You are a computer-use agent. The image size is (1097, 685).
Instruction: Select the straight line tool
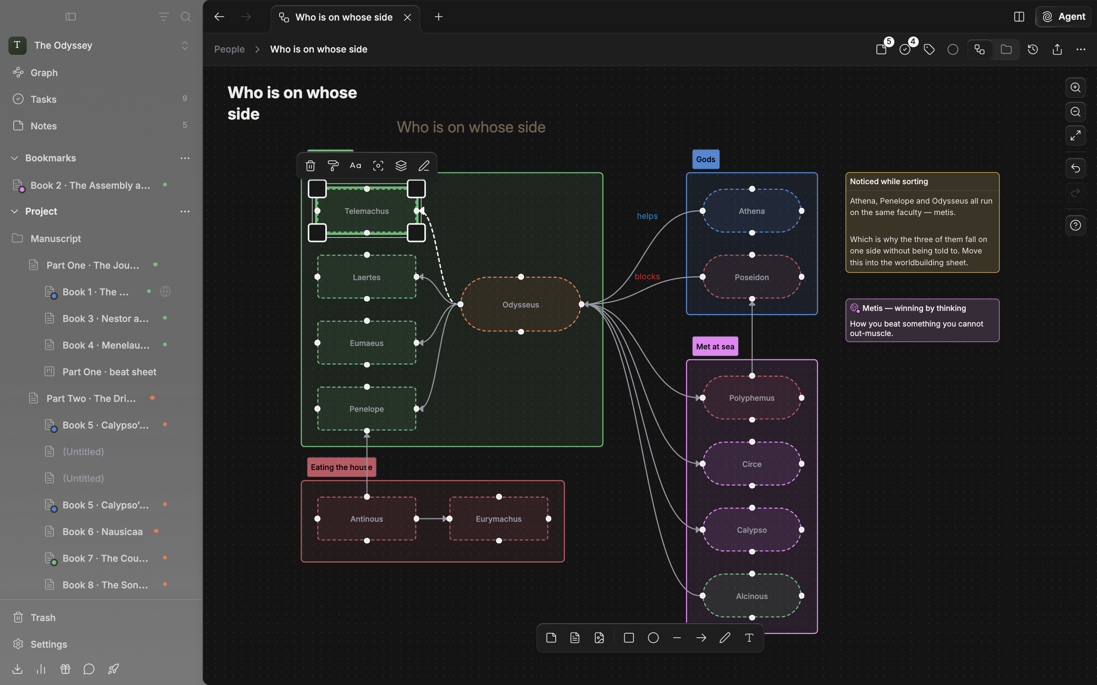tap(677, 638)
